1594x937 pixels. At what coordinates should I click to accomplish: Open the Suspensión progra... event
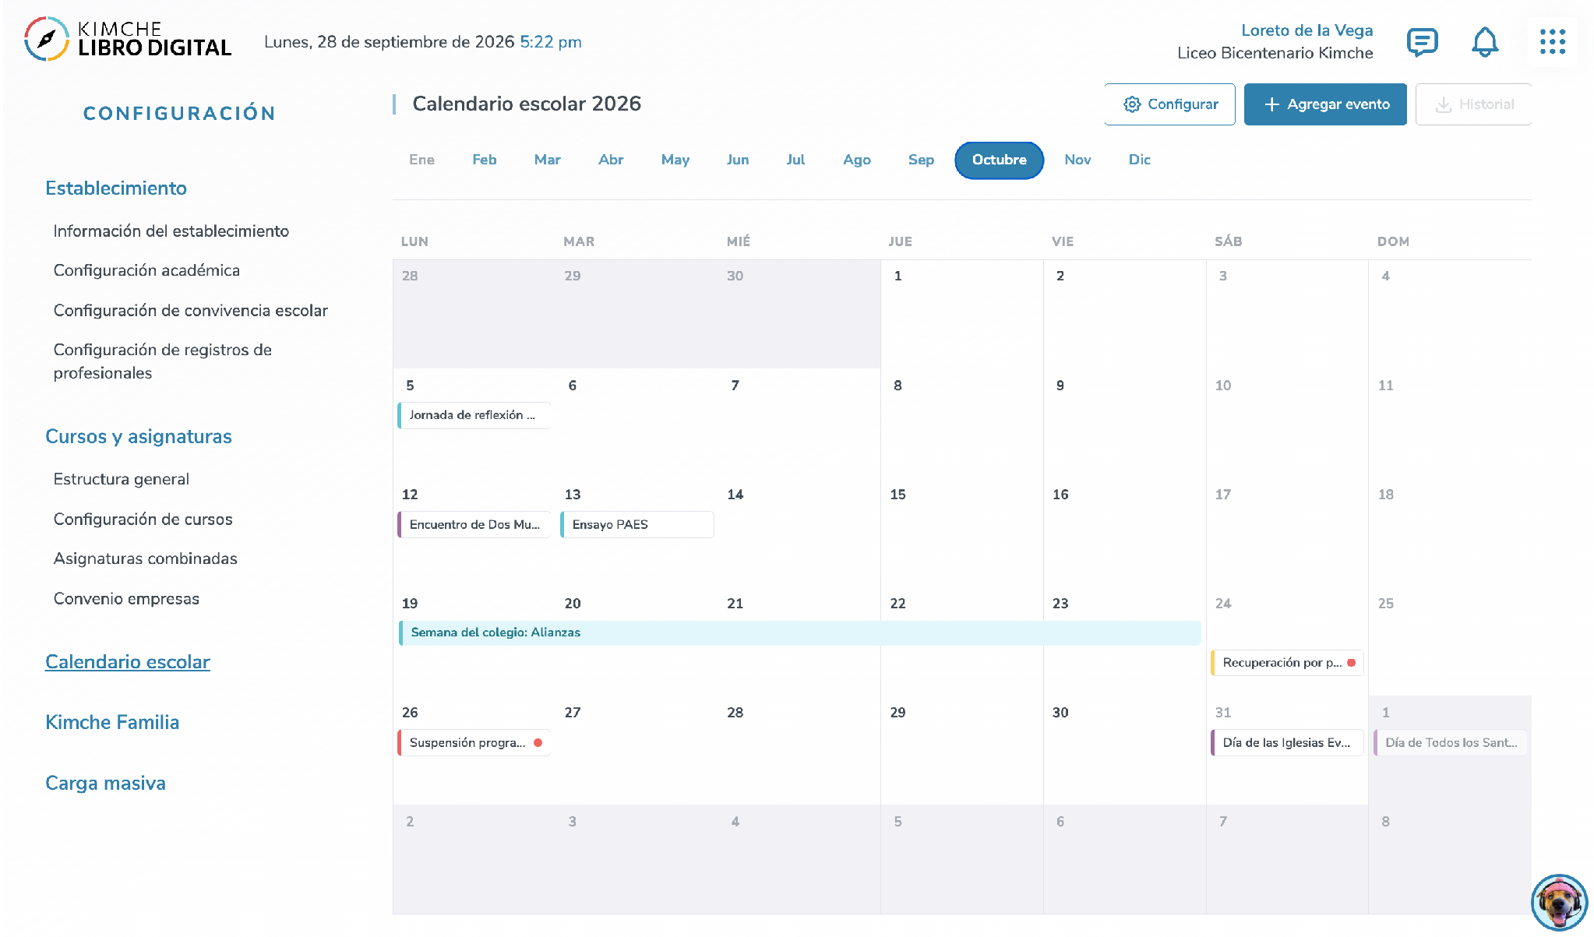point(474,742)
